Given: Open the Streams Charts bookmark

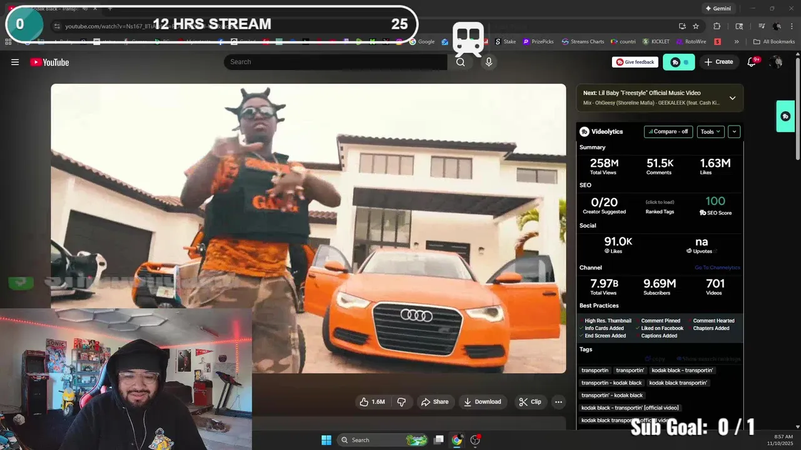Looking at the screenshot, I should (583, 42).
